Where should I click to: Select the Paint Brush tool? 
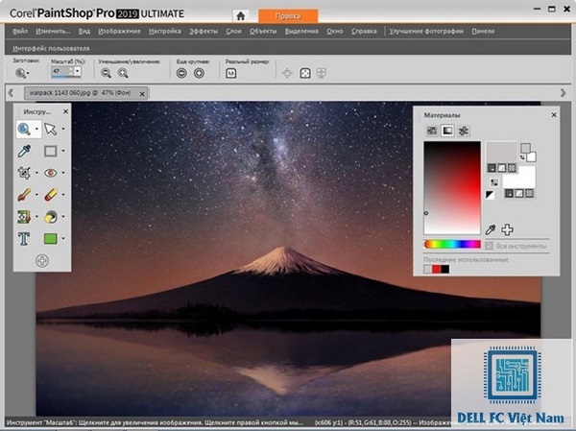(24, 195)
